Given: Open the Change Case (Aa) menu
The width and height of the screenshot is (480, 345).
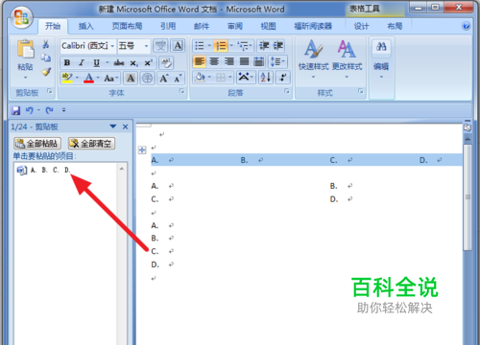Looking at the screenshot, I should coord(110,78).
